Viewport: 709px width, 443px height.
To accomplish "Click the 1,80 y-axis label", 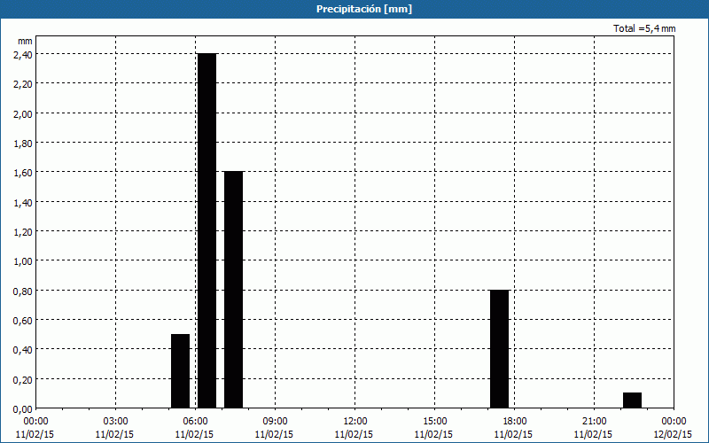I will click(23, 143).
